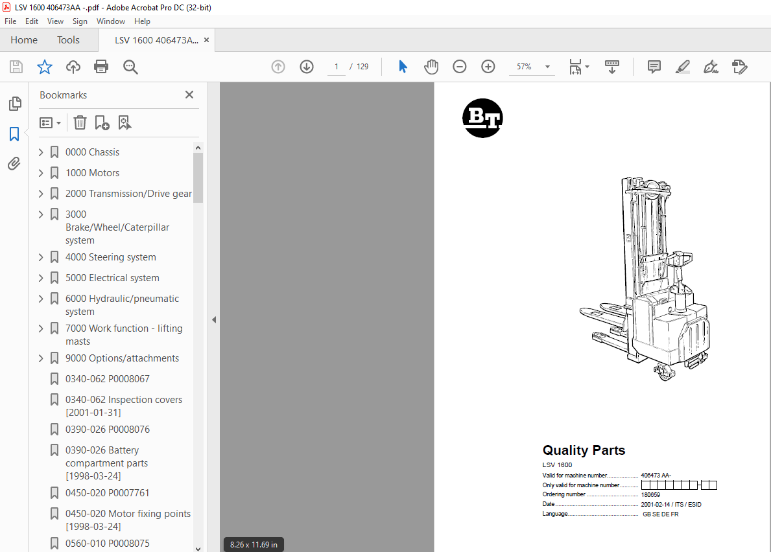Expand the 4000 Steering system bookmark
This screenshot has width=771, height=552.
pos(41,257)
